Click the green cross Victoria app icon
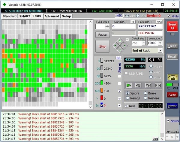This screenshot has width=180, height=142. coord(4,5)
